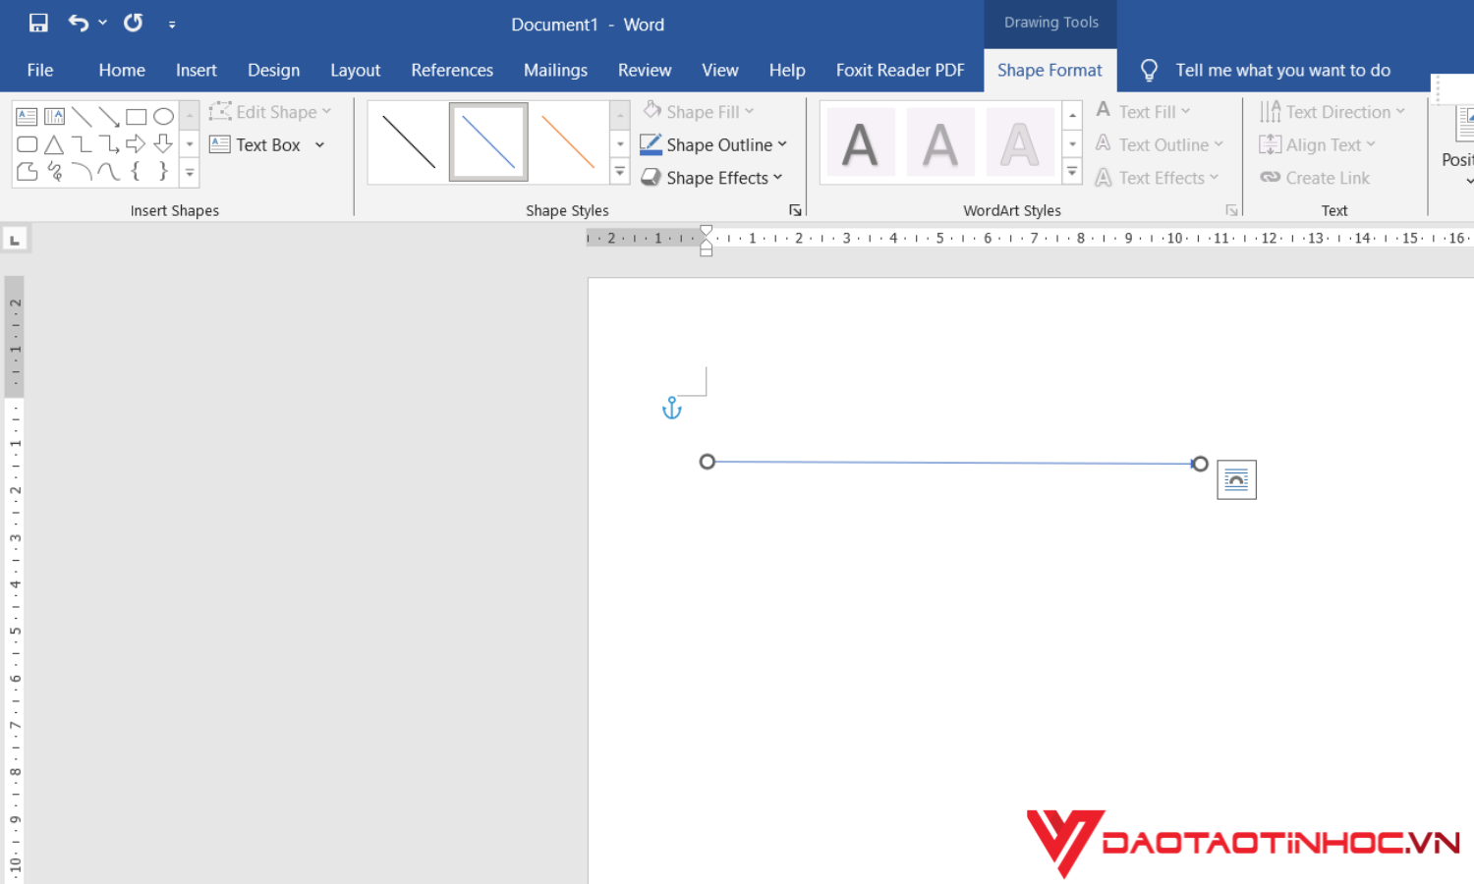Pick the elbow arrow connector shape

point(109,144)
